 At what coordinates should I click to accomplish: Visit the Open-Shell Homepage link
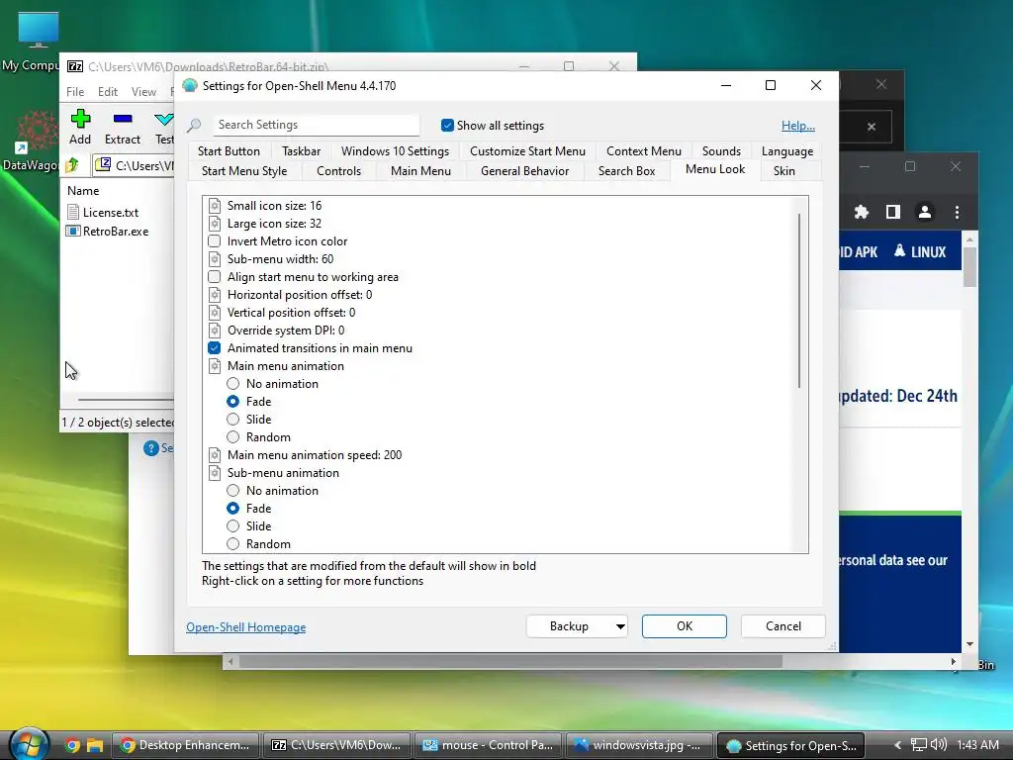point(245,627)
